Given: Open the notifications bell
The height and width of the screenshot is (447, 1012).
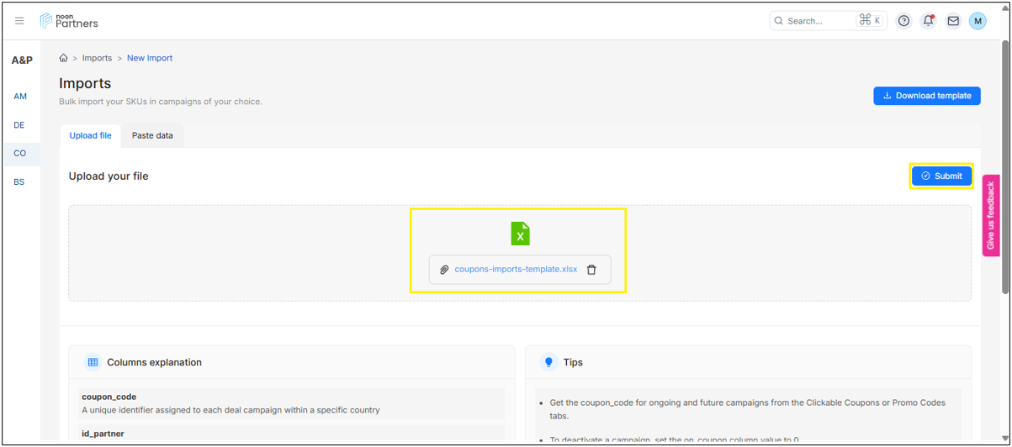Looking at the screenshot, I should [x=928, y=21].
